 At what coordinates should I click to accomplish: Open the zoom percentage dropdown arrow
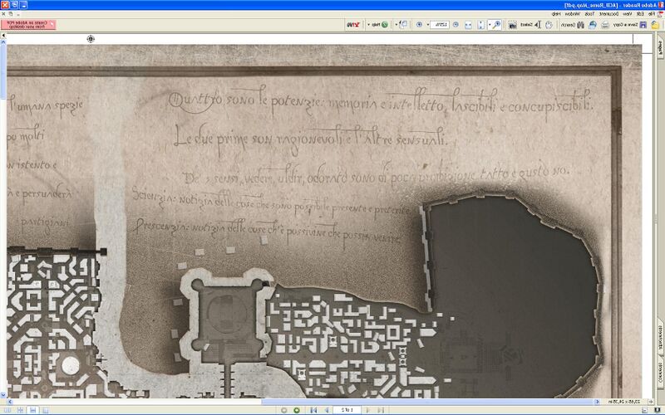pyautogui.click(x=428, y=25)
